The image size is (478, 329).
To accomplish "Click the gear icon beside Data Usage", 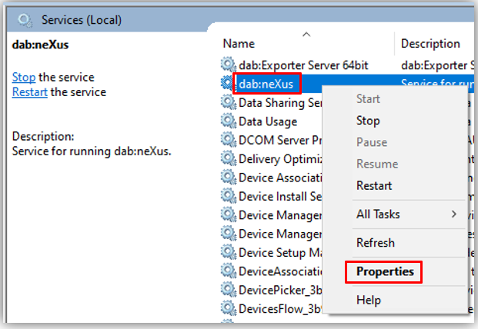I will (229, 121).
